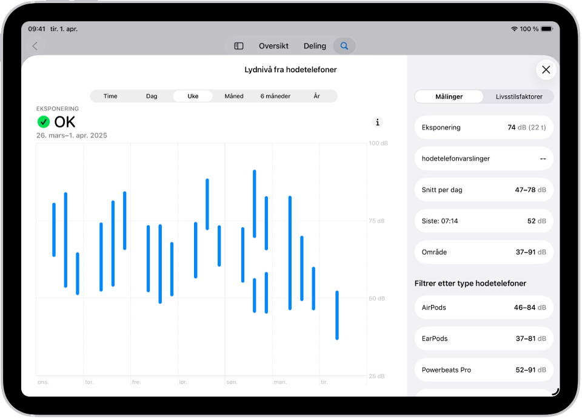Toggle the sidebar panel icon

(x=239, y=46)
